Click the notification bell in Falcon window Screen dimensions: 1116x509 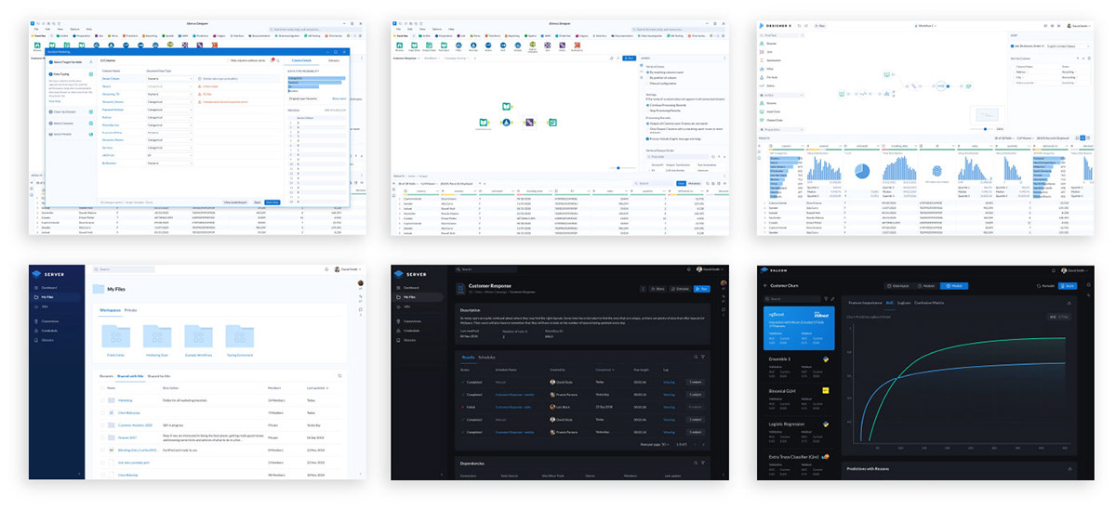(1053, 270)
